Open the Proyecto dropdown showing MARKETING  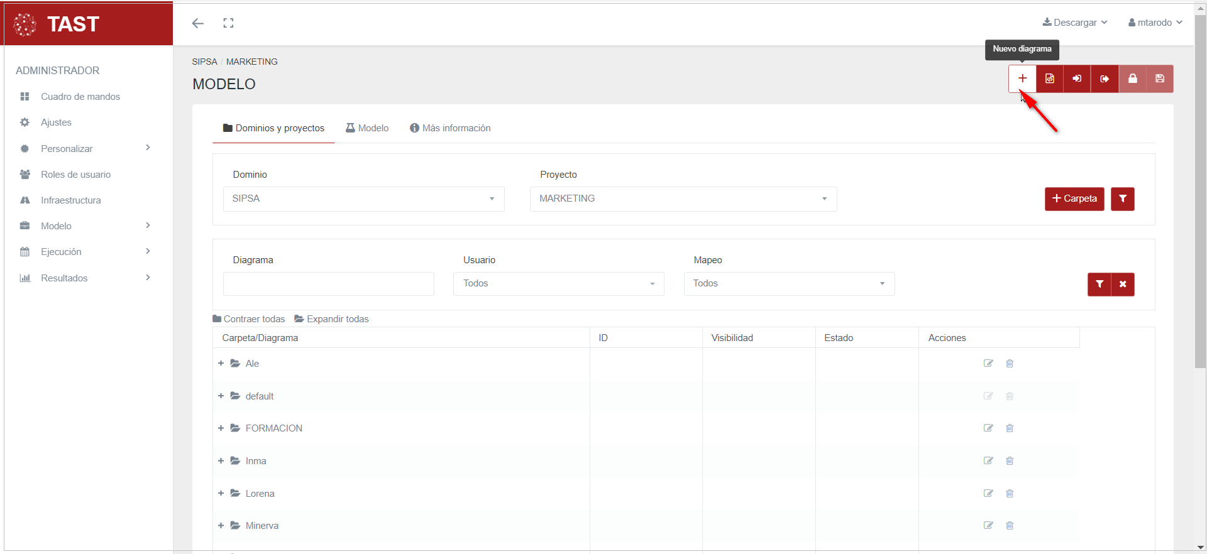pyautogui.click(x=683, y=198)
